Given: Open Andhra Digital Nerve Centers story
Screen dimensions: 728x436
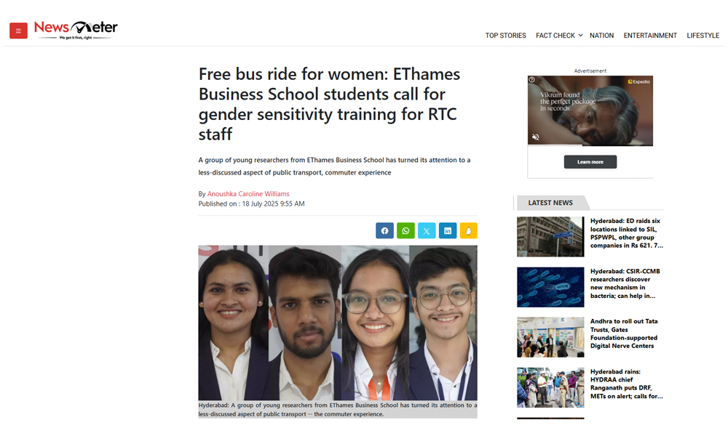Looking at the screenshot, I should 624,334.
